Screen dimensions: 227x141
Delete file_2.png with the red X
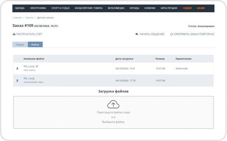[37, 66]
